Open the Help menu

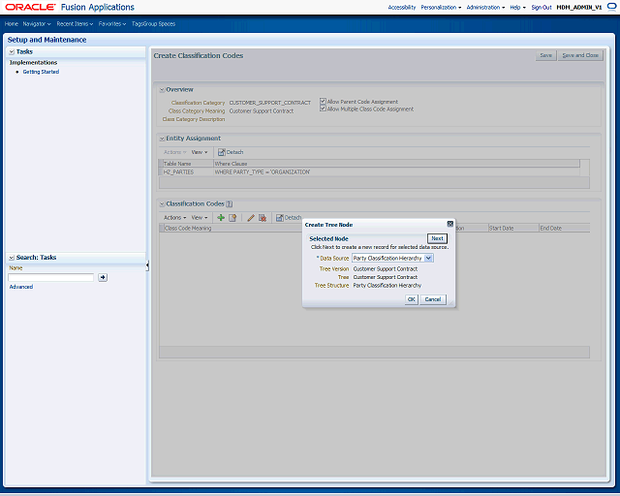(x=517, y=7)
